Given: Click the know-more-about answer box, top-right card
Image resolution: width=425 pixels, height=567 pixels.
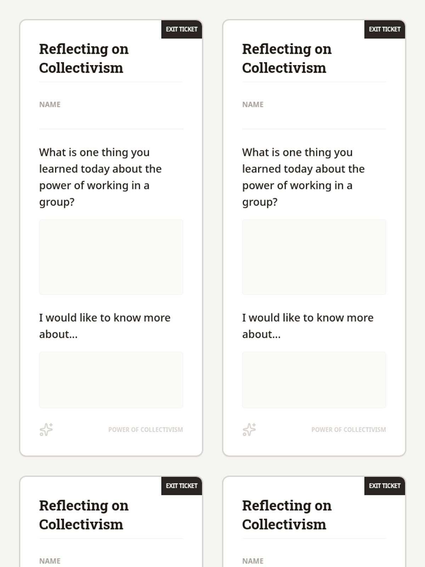Looking at the screenshot, I should coord(314,380).
